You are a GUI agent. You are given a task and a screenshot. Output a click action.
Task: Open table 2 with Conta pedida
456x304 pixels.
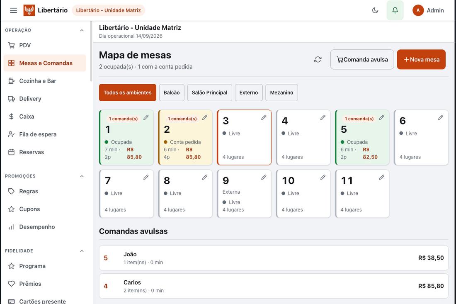[185, 137]
